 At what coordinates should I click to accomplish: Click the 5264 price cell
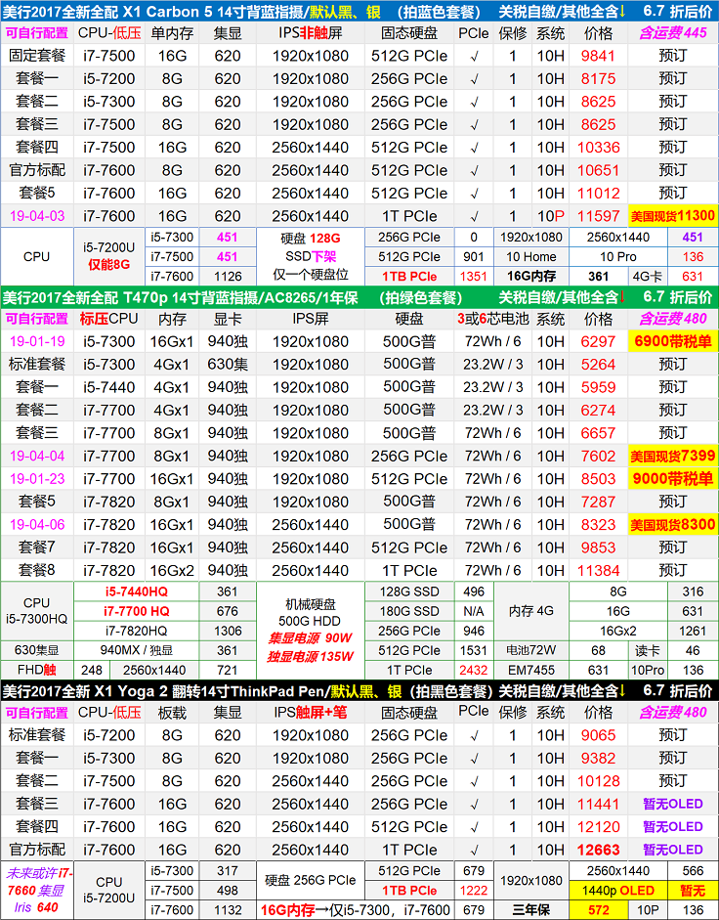(x=598, y=365)
